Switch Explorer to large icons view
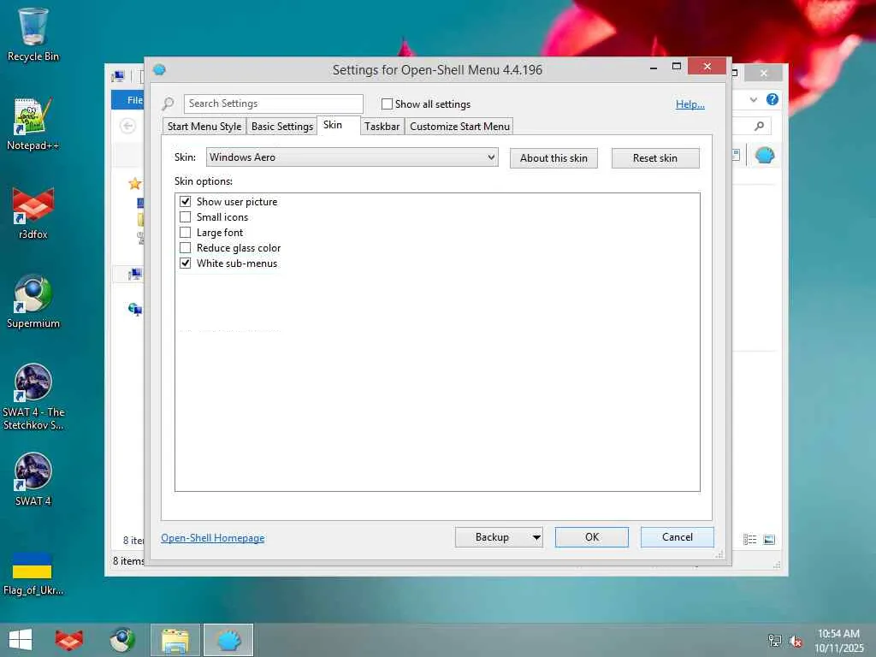Viewport: 876px width, 657px height. (x=769, y=539)
